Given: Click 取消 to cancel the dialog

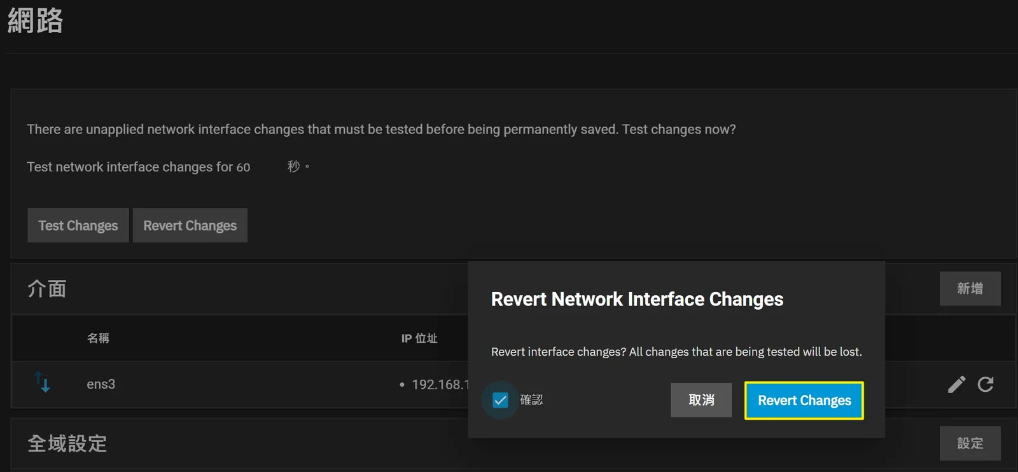Looking at the screenshot, I should tap(701, 400).
